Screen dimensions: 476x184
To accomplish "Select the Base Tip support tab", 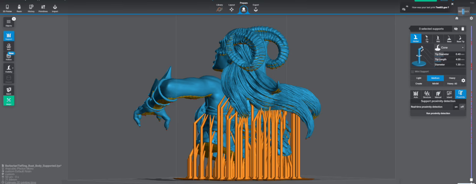I will [x=461, y=38].
